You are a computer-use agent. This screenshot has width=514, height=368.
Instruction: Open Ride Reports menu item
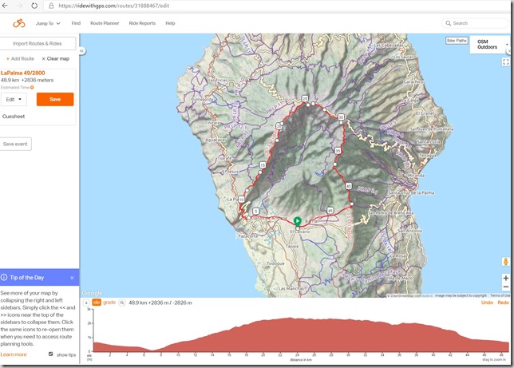click(x=142, y=23)
